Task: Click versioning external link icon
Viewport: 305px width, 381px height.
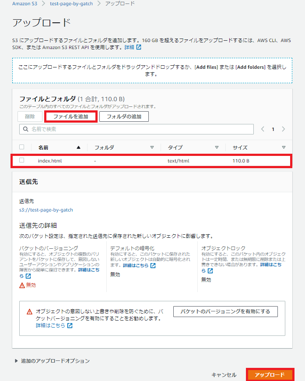Action: pyautogui.click(x=28, y=276)
